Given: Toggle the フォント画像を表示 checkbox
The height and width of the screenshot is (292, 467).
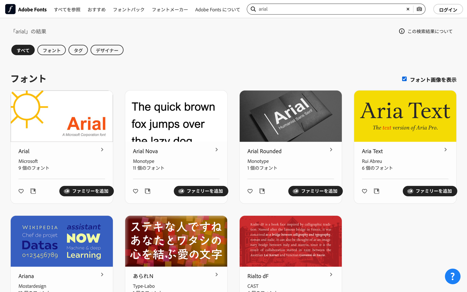Looking at the screenshot, I should [404, 79].
